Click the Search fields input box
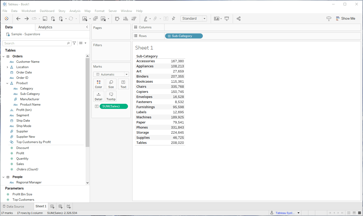 tap(35, 43)
